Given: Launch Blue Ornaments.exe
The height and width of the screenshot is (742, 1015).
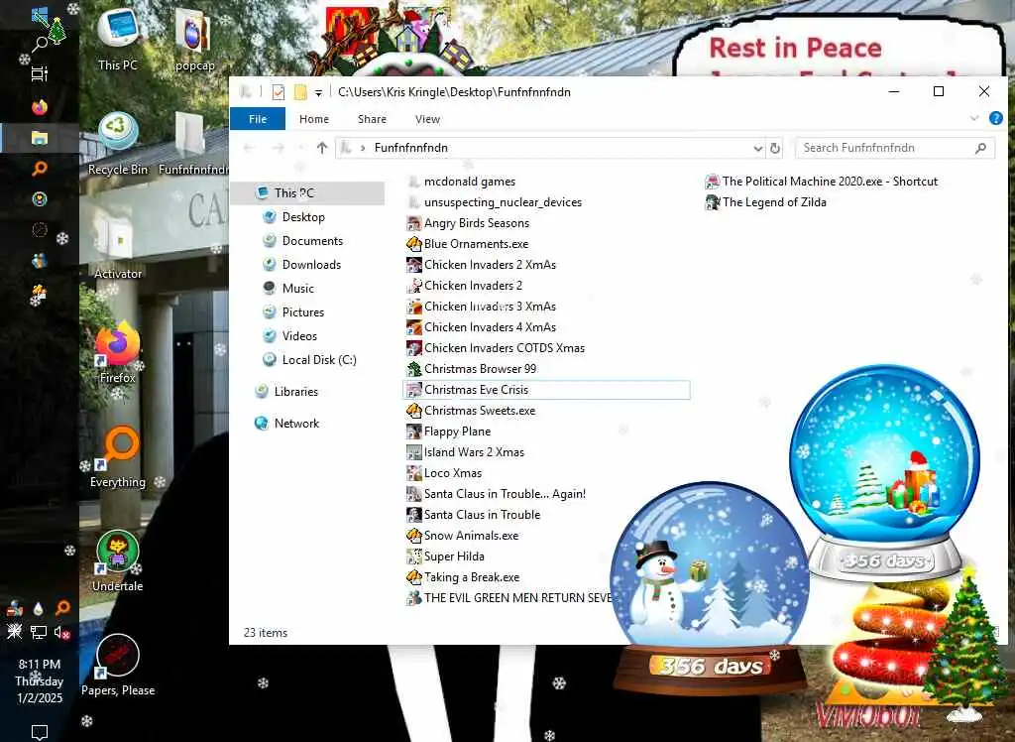Looking at the screenshot, I should tap(468, 244).
